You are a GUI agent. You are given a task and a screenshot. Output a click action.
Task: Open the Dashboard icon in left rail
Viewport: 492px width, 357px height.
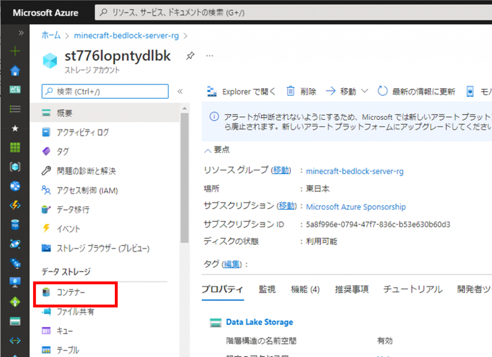15,90
